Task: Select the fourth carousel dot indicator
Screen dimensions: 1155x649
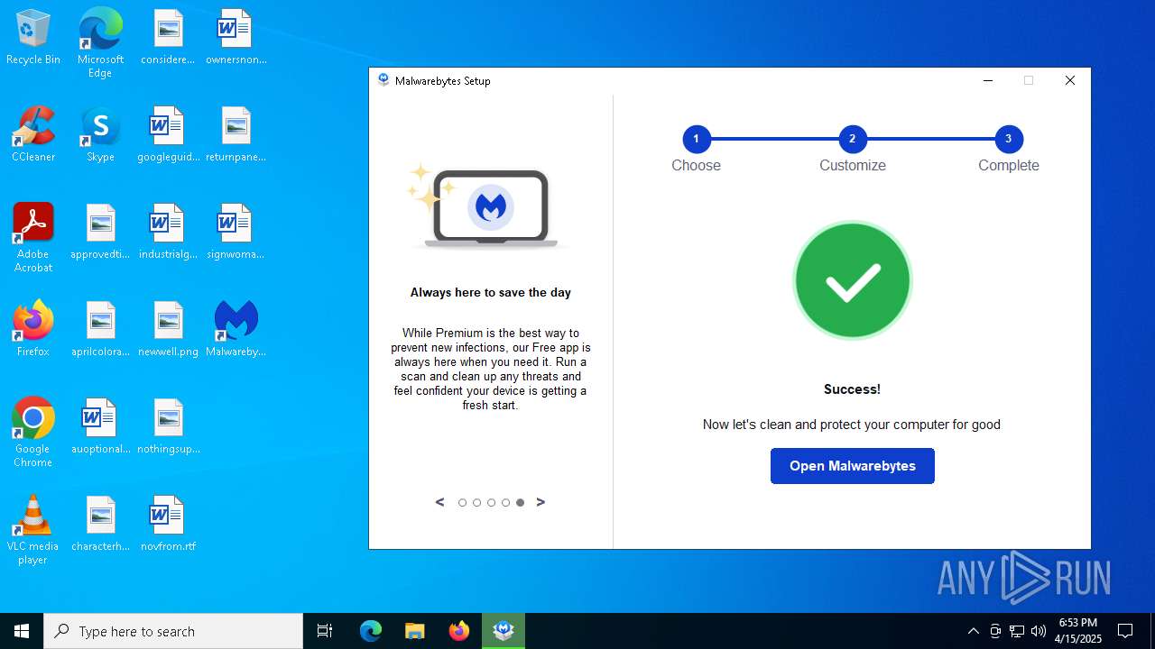Action: pyautogui.click(x=505, y=503)
